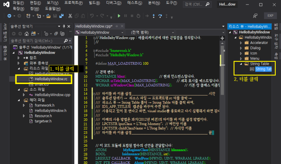Collapse the 헤더 파일 folder
Image resolution: width=281 pixels, height=164 pixels.
(x=19, y=100)
